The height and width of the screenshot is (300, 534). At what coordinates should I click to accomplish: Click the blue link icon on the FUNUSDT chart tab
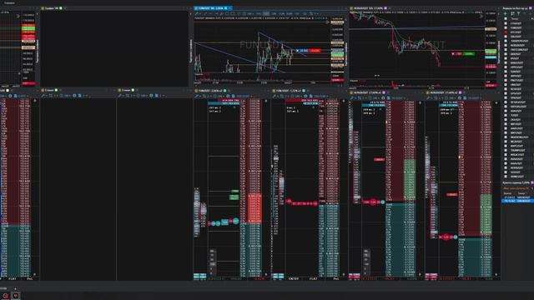[225, 7]
